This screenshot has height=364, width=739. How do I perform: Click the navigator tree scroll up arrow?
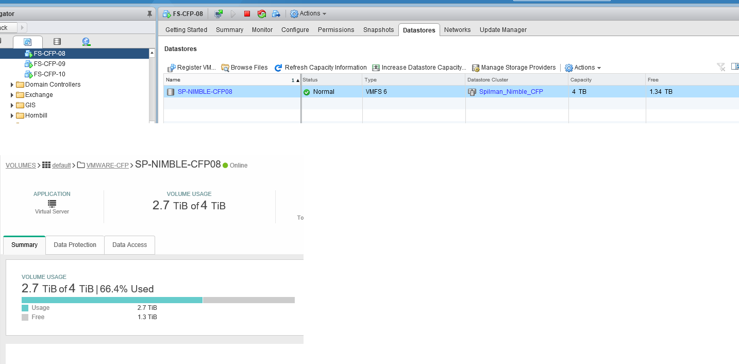pos(152,53)
